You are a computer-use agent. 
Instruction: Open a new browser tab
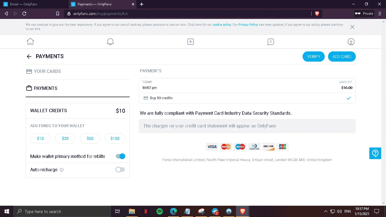click(x=142, y=4)
